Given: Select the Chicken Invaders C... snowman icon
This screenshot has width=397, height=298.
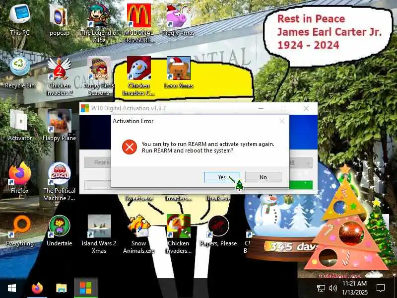Looking at the screenshot, I should coord(139,76).
